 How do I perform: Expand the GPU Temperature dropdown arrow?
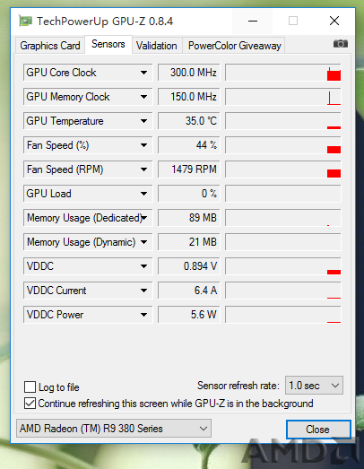tap(143, 121)
